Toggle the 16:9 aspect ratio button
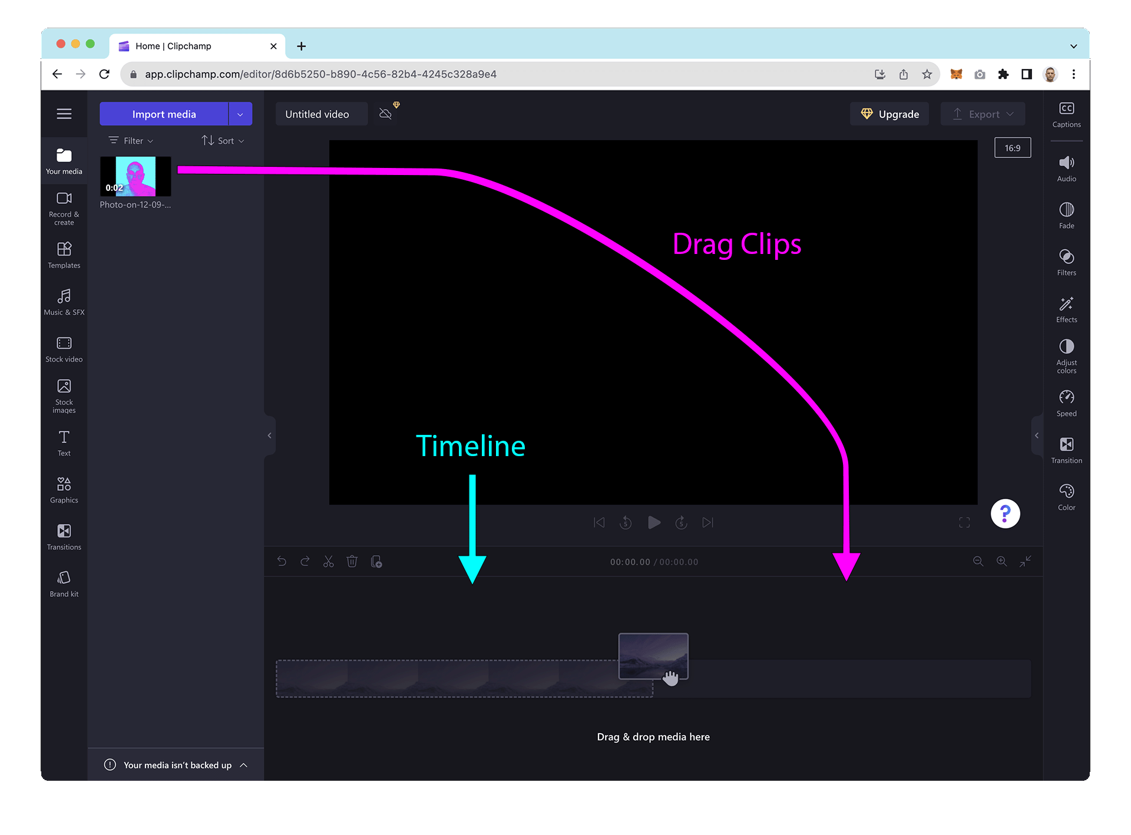This screenshot has height=835, width=1131. 1013,148
